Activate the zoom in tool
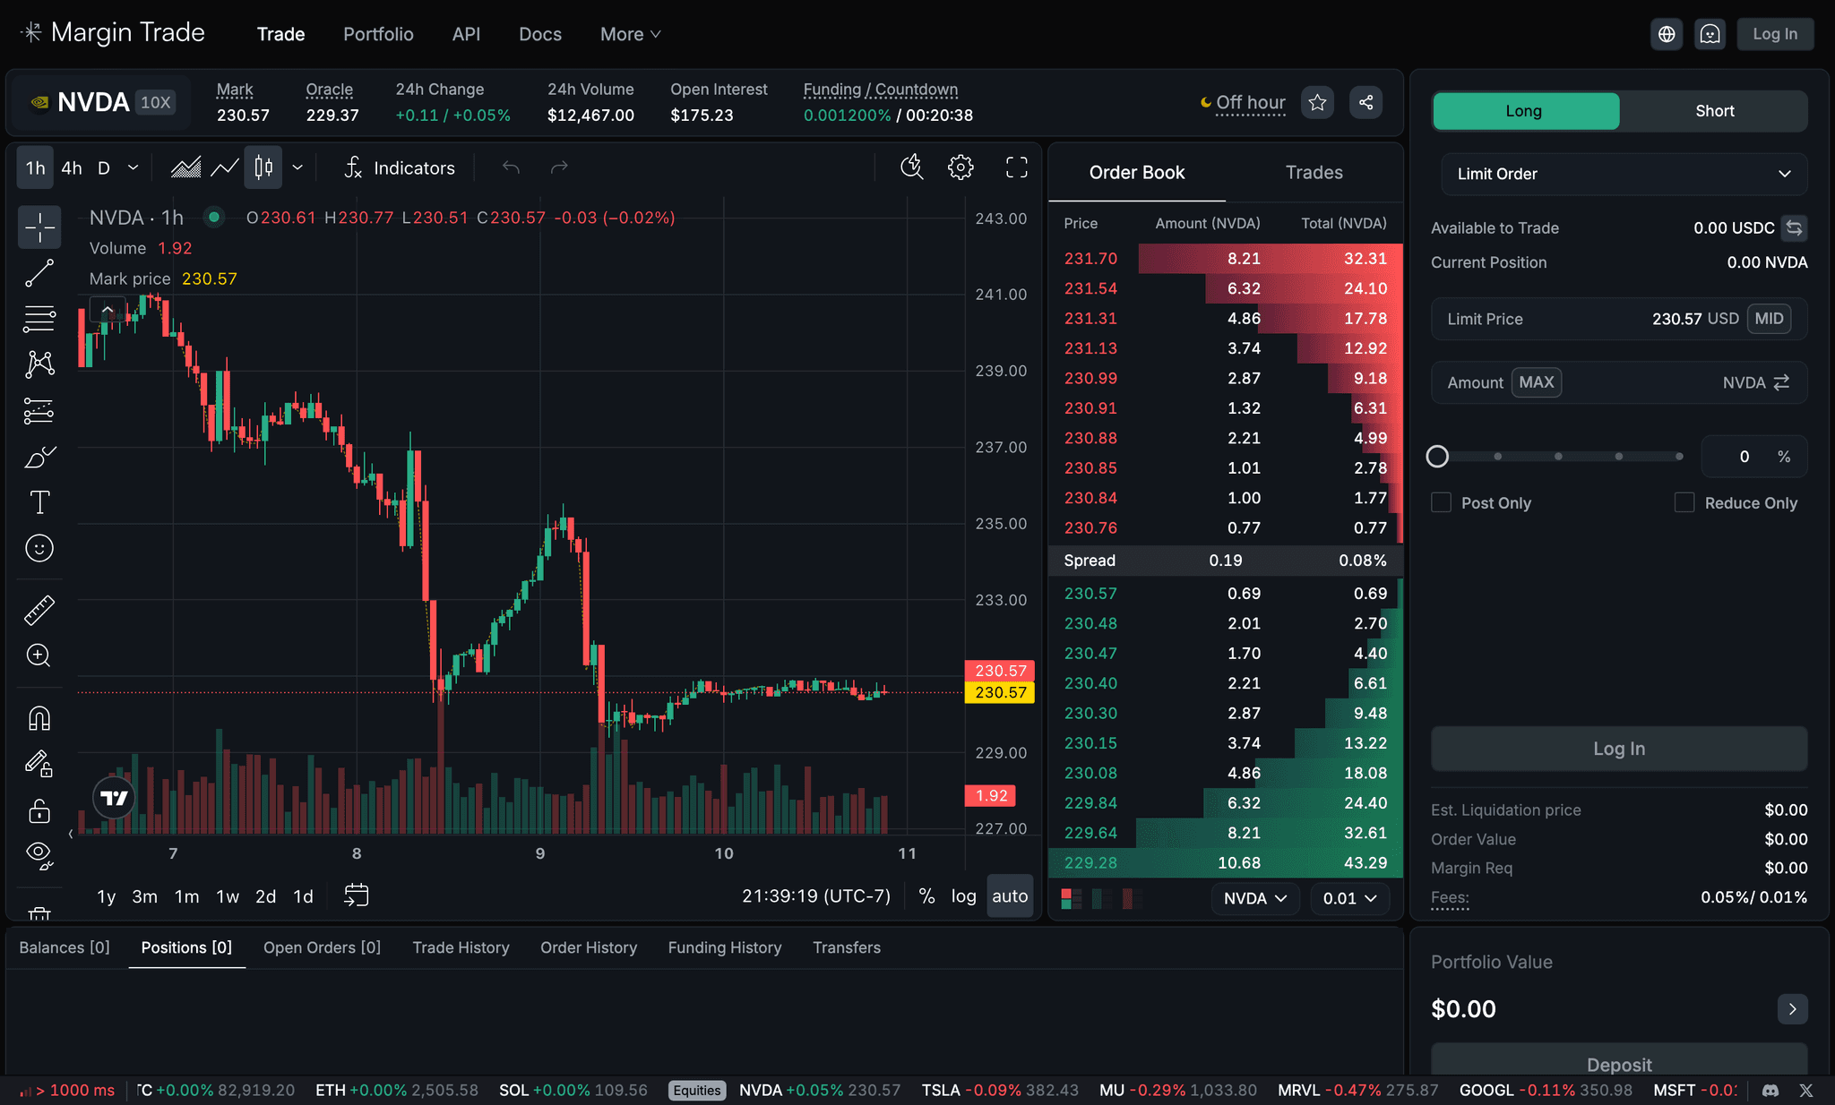 click(39, 655)
